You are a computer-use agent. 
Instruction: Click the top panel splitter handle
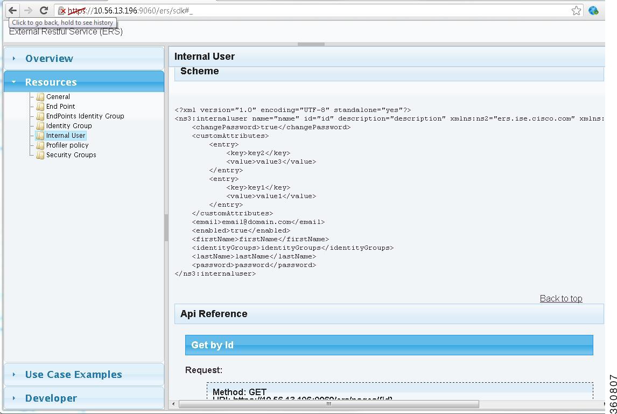(x=311, y=44)
